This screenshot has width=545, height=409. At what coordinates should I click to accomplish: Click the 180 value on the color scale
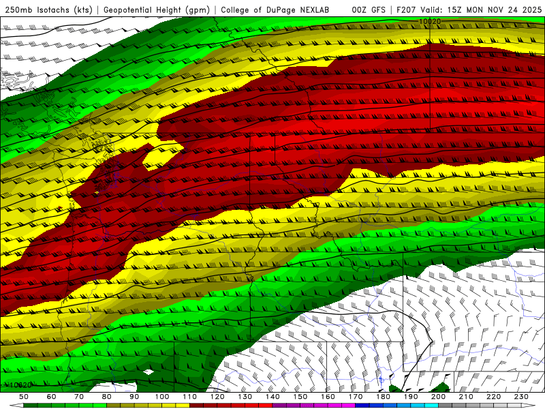(x=384, y=397)
